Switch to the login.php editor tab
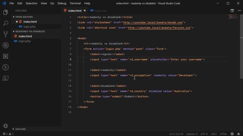 [101, 11]
